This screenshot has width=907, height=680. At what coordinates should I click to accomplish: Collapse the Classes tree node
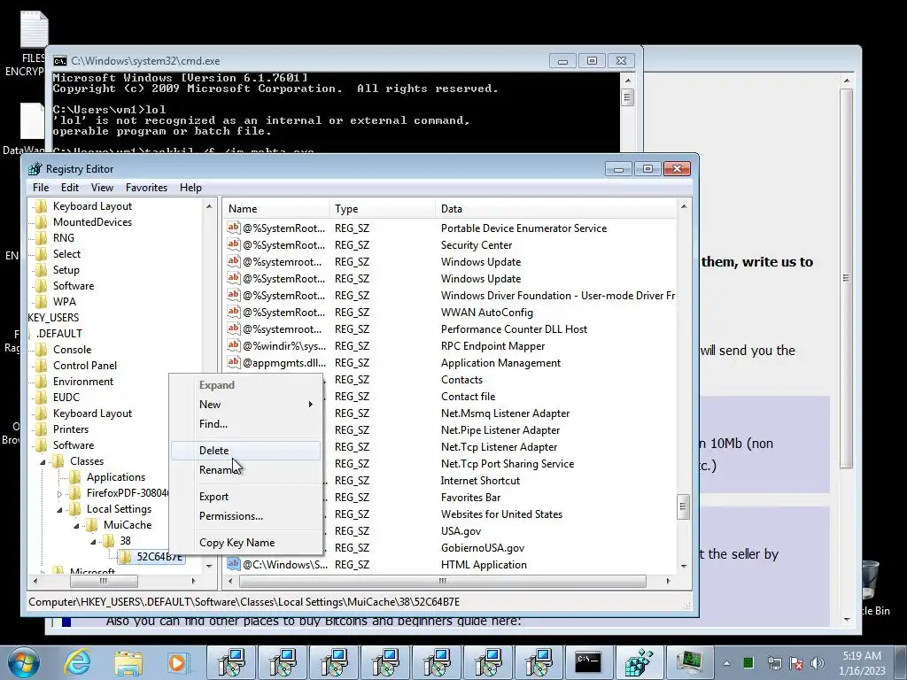[x=43, y=462]
